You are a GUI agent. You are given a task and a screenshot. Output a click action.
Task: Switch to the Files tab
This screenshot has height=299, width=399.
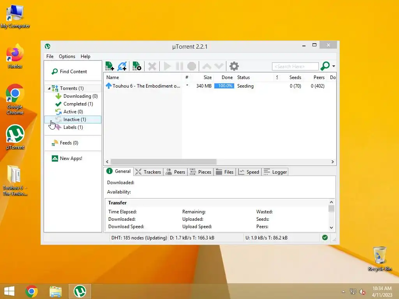225,172
